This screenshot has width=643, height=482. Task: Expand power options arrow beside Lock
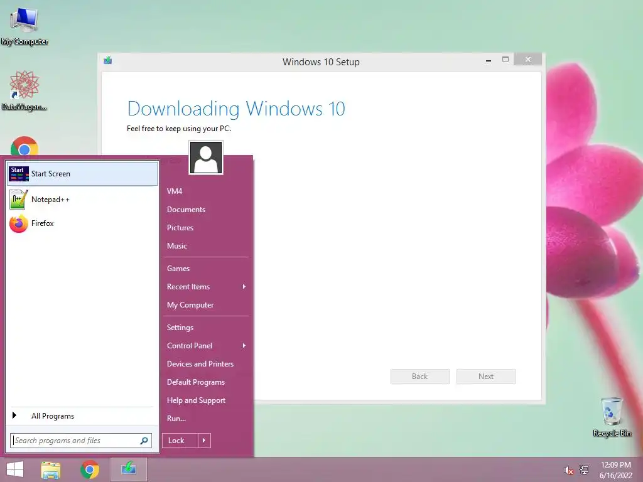click(x=204, y=441)
